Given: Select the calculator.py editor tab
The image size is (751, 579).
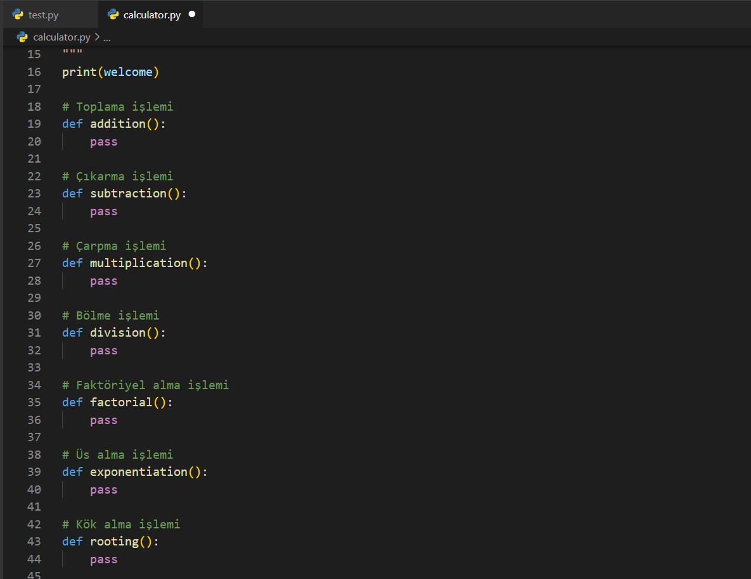Looking at the screenshot, I should pyautogui.click(x=151, y=15).
